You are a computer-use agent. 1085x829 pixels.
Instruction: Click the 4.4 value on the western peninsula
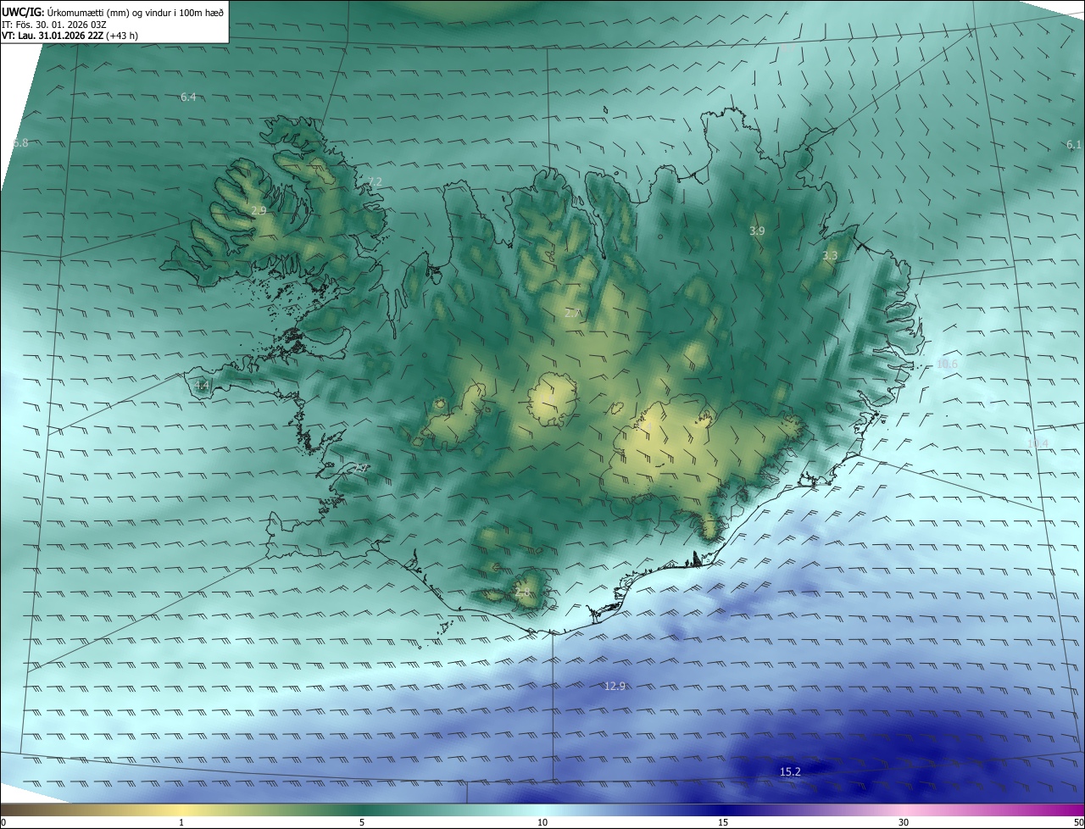tap(201, 386)
